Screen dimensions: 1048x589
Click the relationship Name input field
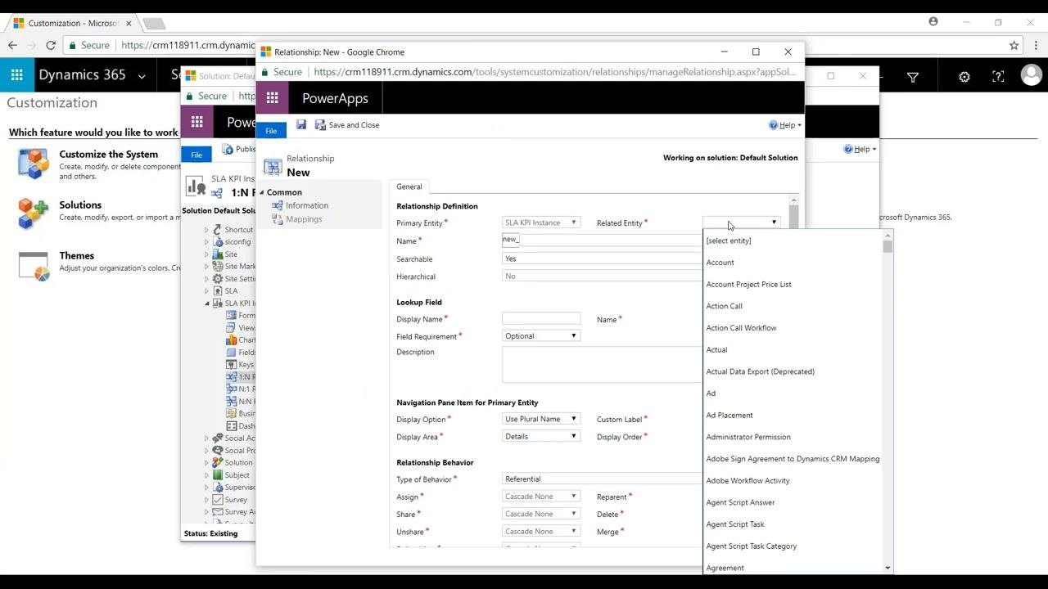[601, 240]
